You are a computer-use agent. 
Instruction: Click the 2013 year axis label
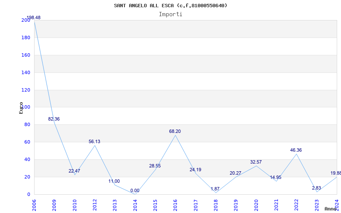coord(115,205)
